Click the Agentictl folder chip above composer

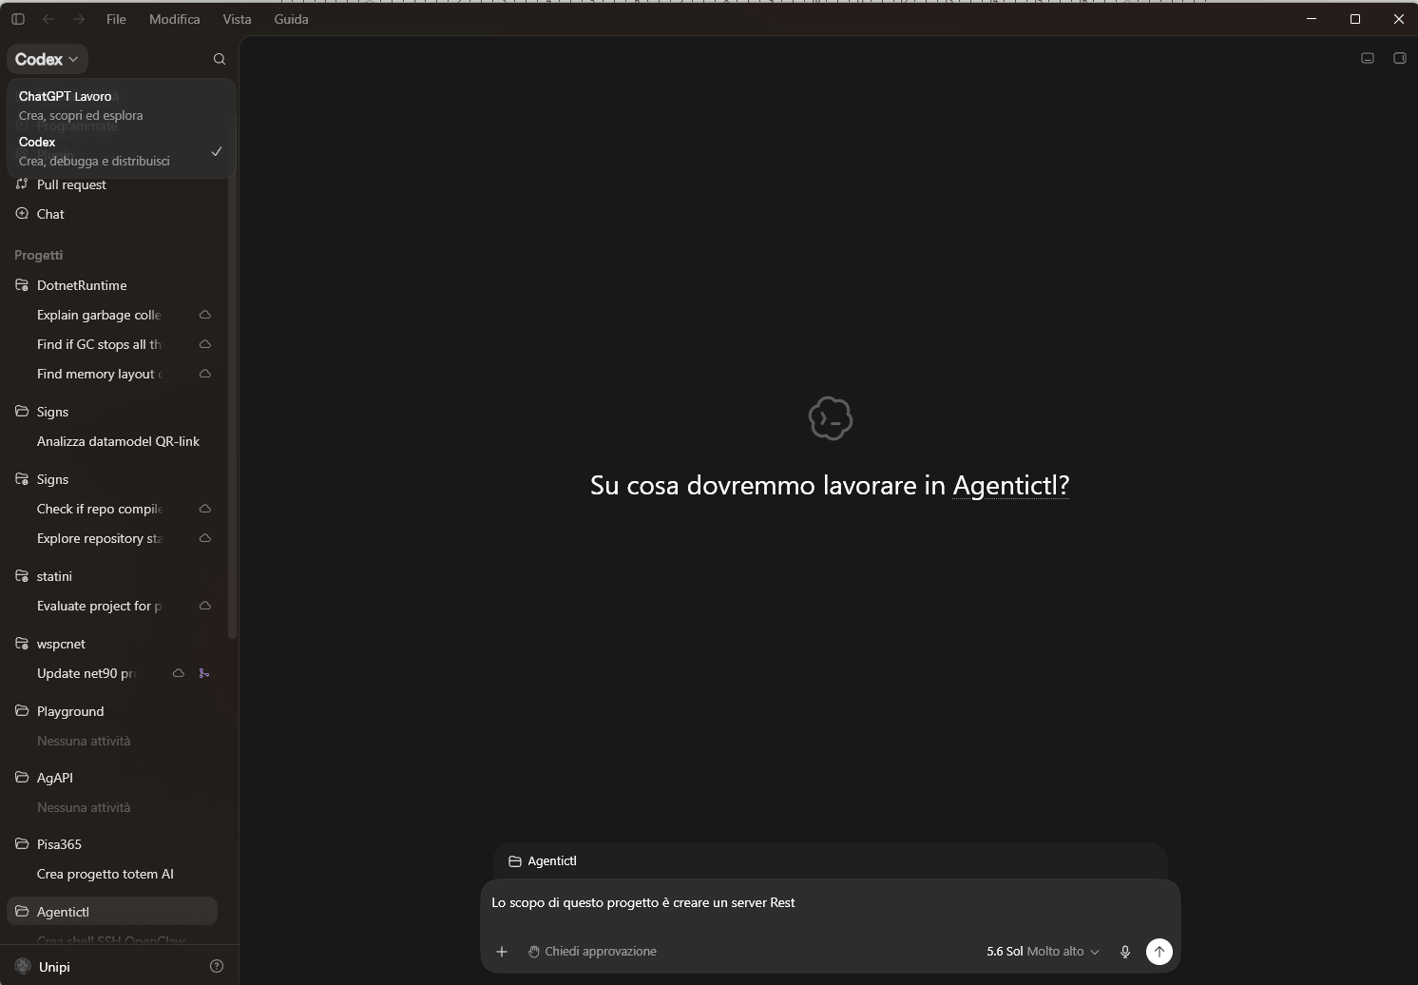pyautogui.click(x=543, y=861)
